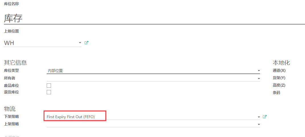
Task: Expand the 上架策略 dropdown arrow
Action: click(x=259, y=124)
